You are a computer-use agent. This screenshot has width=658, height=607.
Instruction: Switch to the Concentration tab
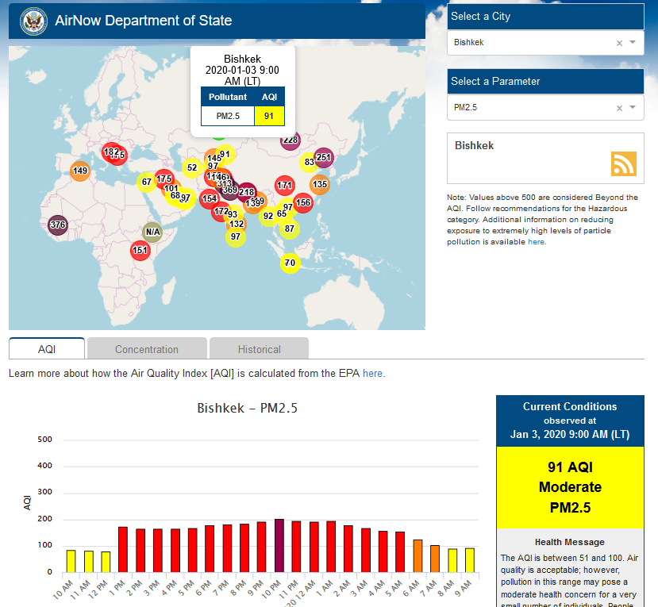point(147,349)
